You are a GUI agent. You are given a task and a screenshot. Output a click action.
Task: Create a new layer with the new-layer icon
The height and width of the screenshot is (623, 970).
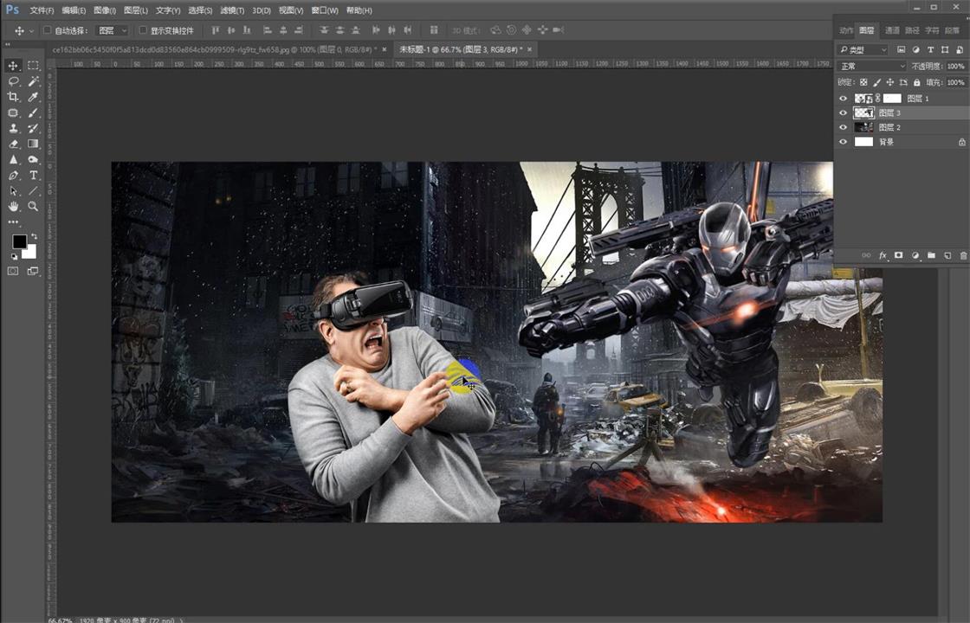[x=947, y=255]
